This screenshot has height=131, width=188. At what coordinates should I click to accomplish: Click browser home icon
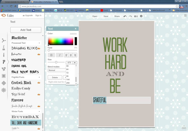tap(15, 6)
